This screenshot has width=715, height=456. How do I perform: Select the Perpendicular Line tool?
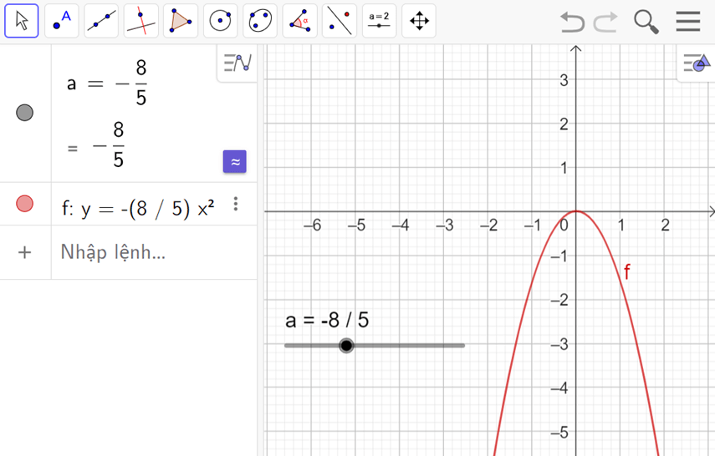[141, 21]
